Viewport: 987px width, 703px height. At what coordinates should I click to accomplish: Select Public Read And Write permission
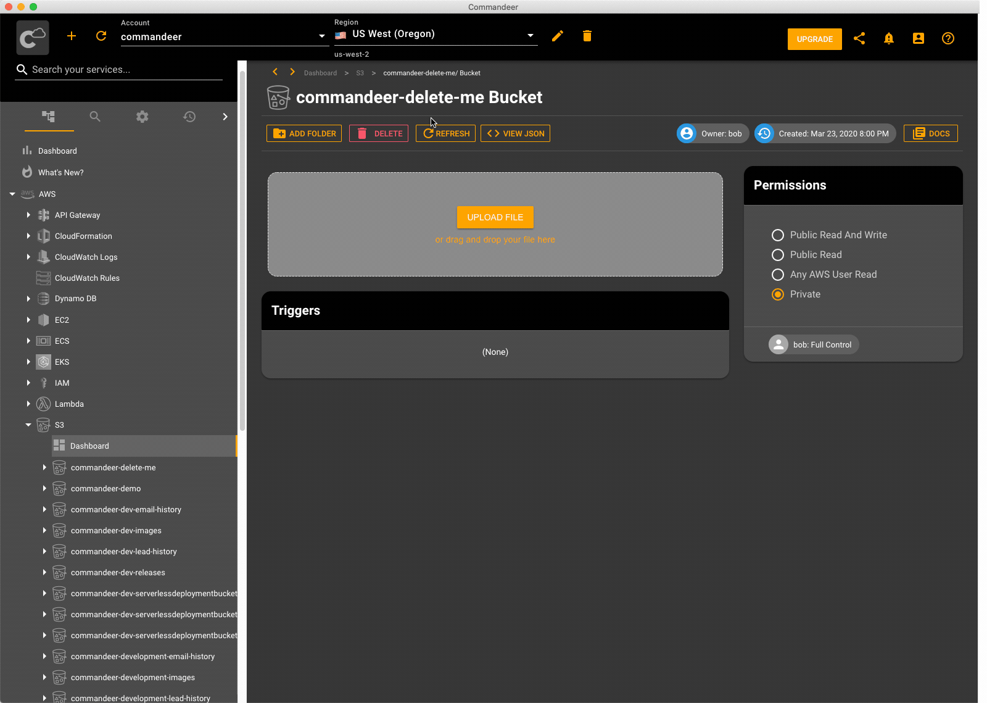pos(778,235)
